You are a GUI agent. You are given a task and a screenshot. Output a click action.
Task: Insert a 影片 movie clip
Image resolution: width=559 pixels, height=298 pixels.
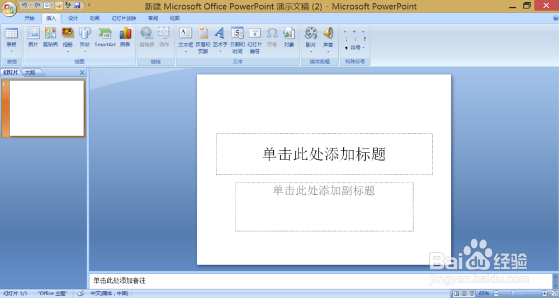click(x=311, y=37)
